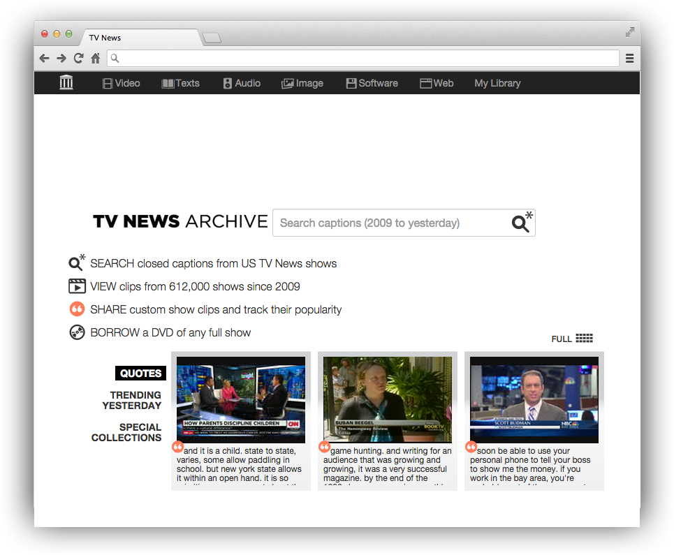
Task: Click quote icon on 'and it is a child' card
Action: pos(177,447)
